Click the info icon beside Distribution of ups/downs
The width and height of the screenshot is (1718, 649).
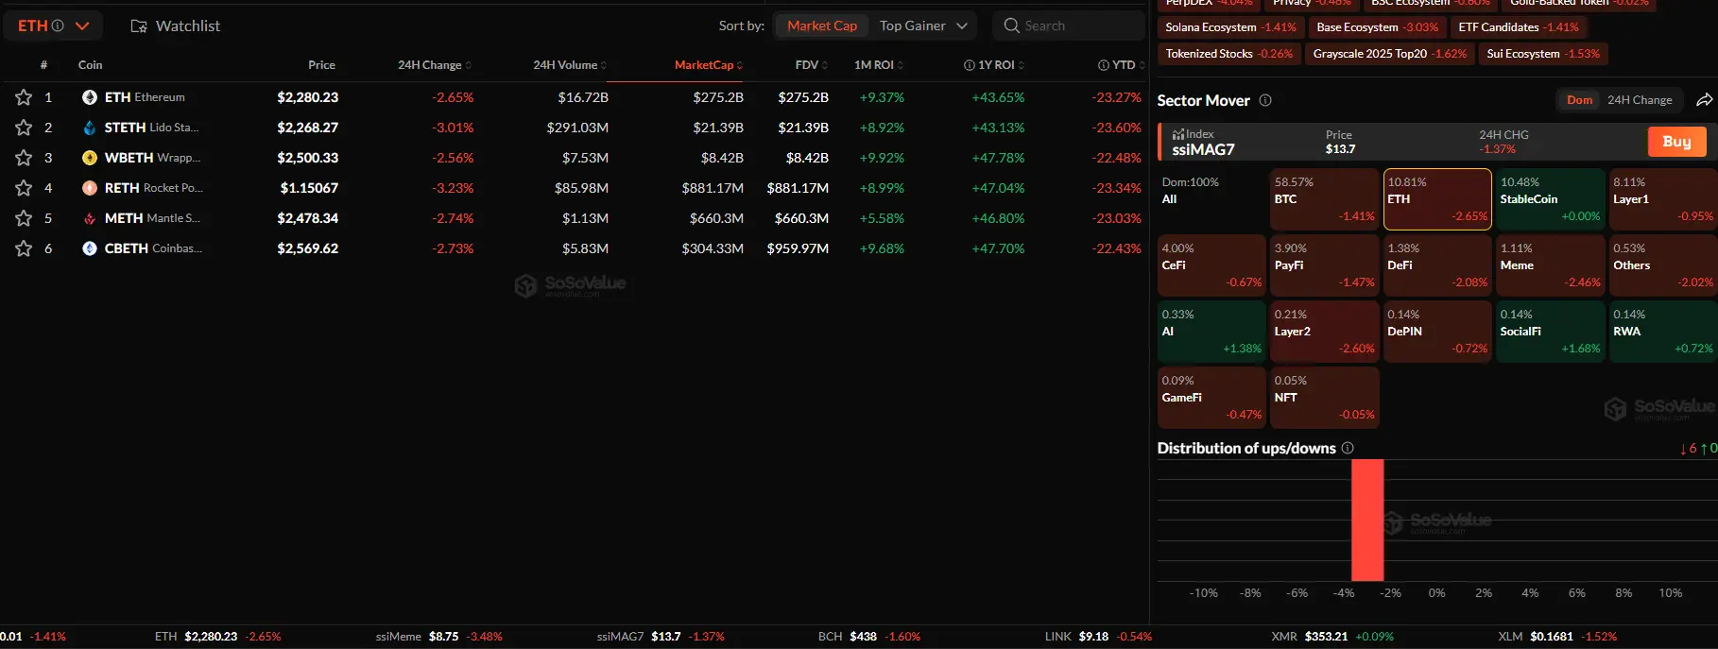[x=1348, y=448]
